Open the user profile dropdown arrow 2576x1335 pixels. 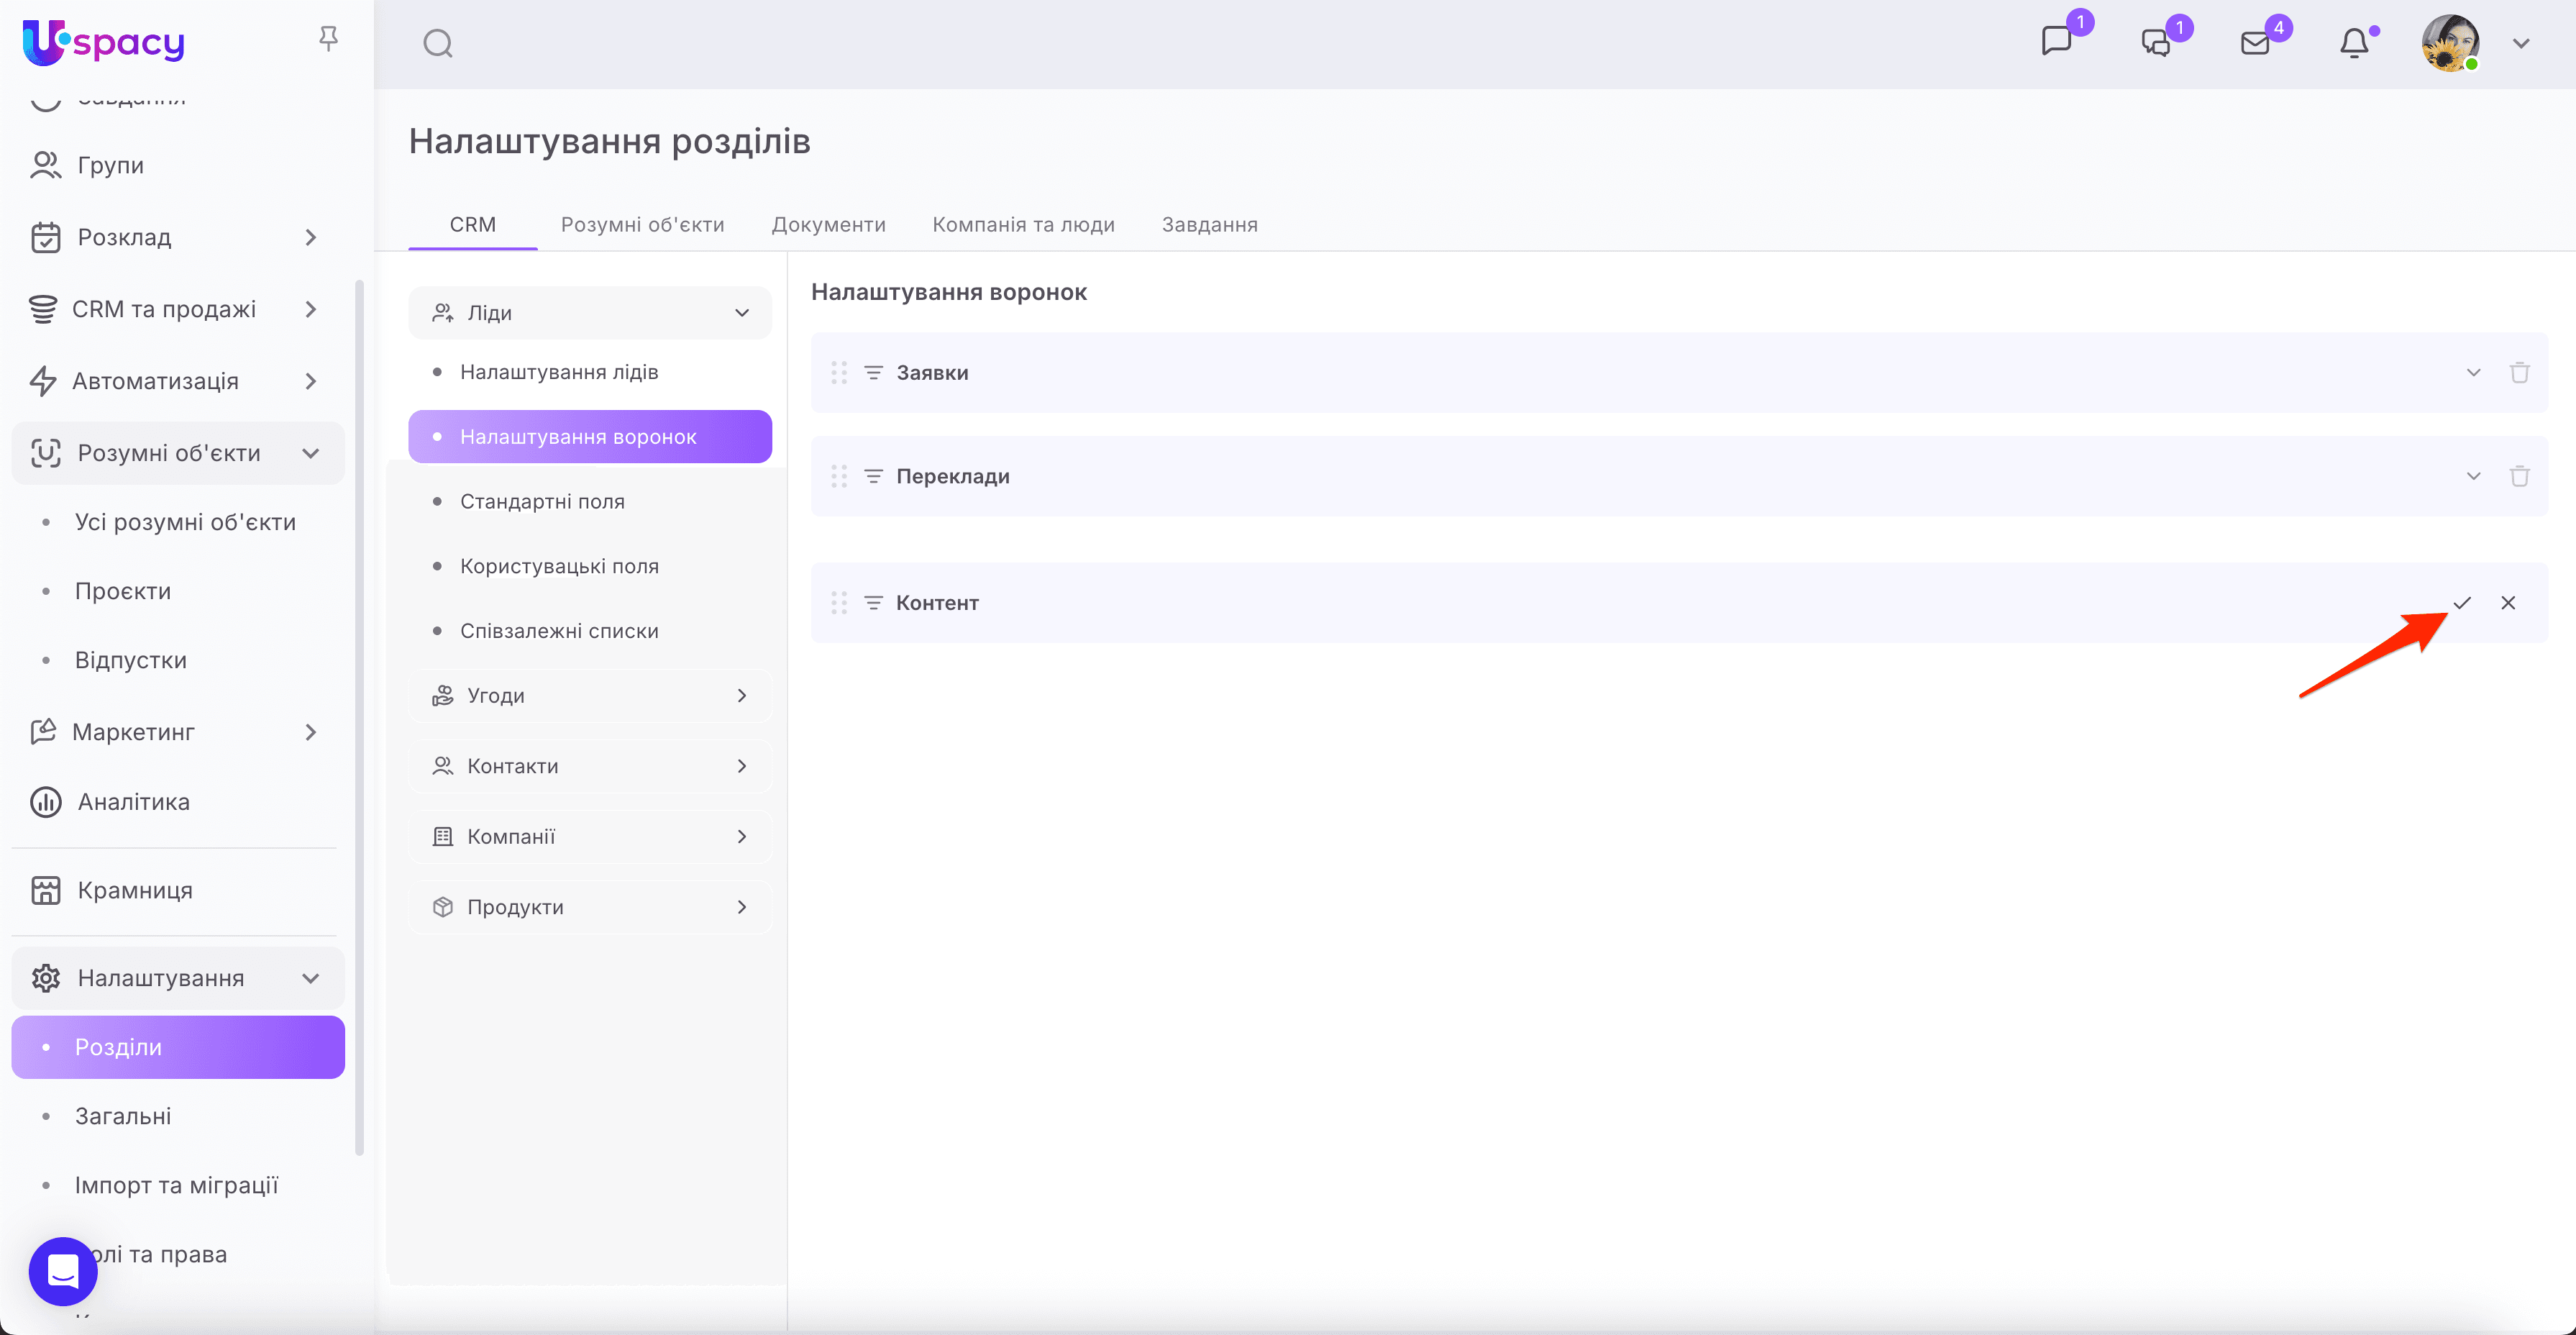coord(2521,44)
